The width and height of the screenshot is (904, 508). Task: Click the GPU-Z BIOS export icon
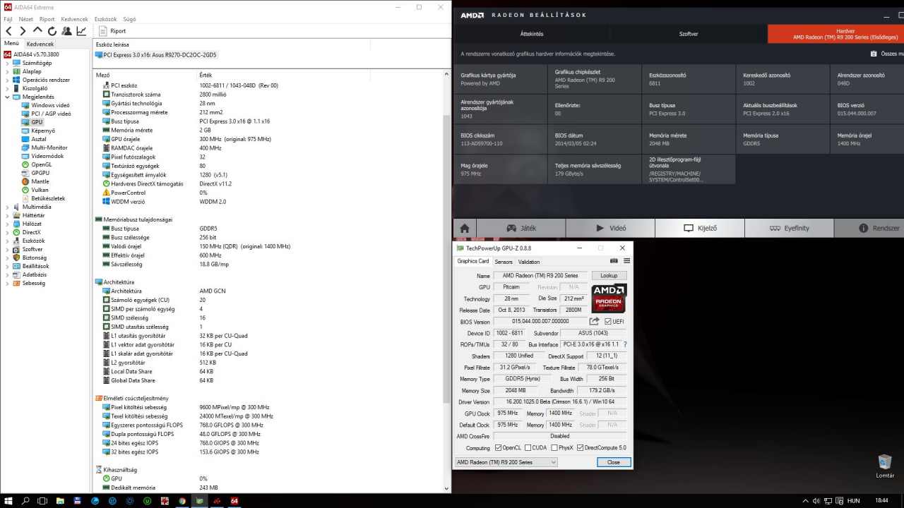[595, 321]
